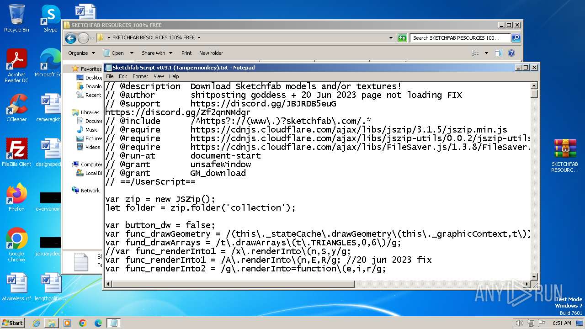Launch CCleaner from the desktop

(16, 108)
